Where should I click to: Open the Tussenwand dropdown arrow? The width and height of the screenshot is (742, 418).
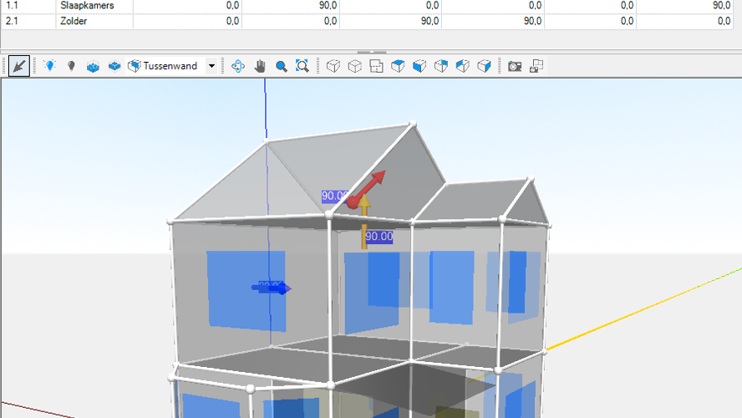tap(211, 66)
